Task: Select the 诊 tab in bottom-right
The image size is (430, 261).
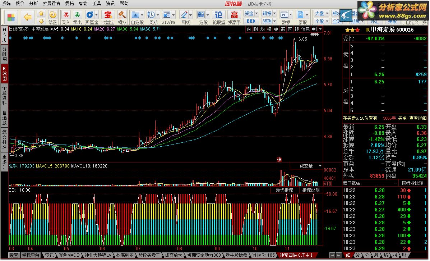Action: point(357,255)
